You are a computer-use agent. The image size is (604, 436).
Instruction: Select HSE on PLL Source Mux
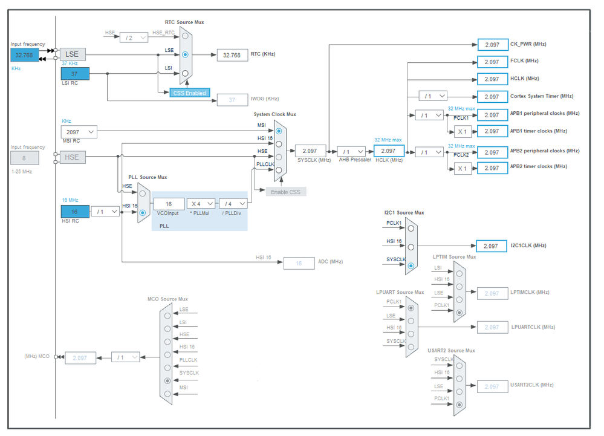pos(143,194)
